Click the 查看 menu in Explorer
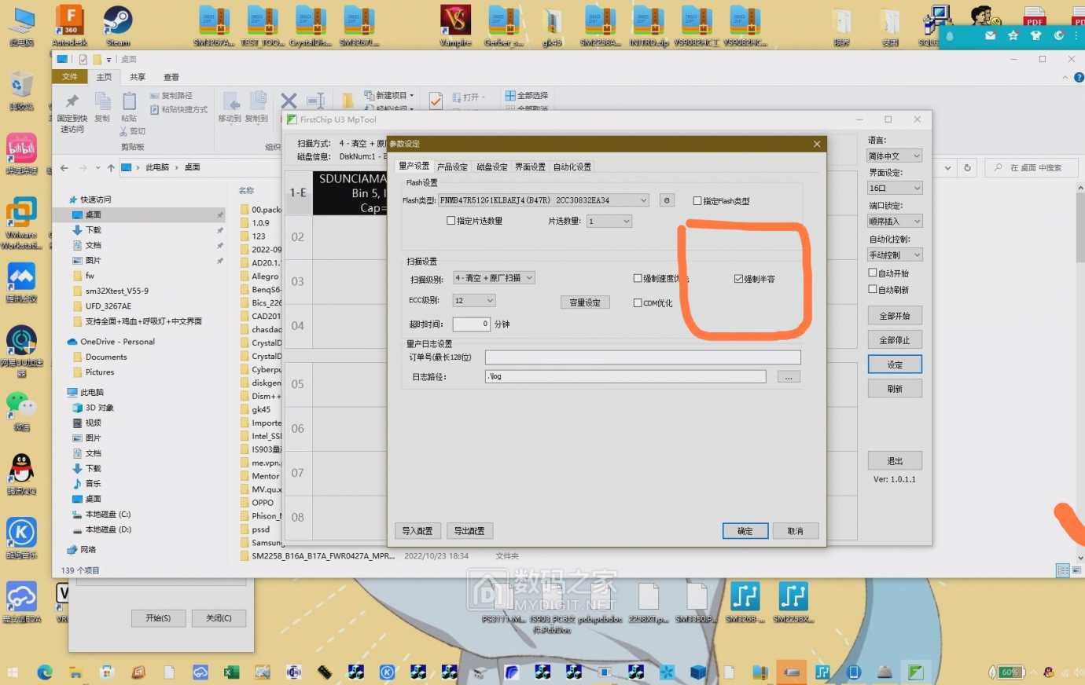 [x=170, y=76]
